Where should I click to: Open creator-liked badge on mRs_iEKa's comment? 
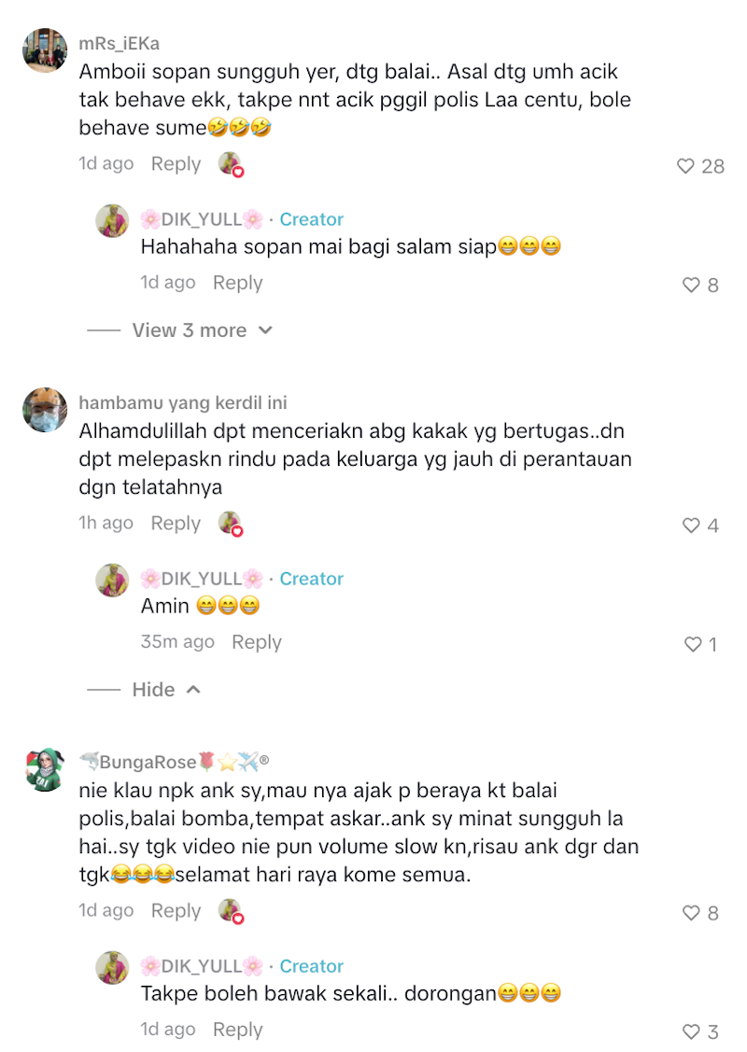coord(231,164)
